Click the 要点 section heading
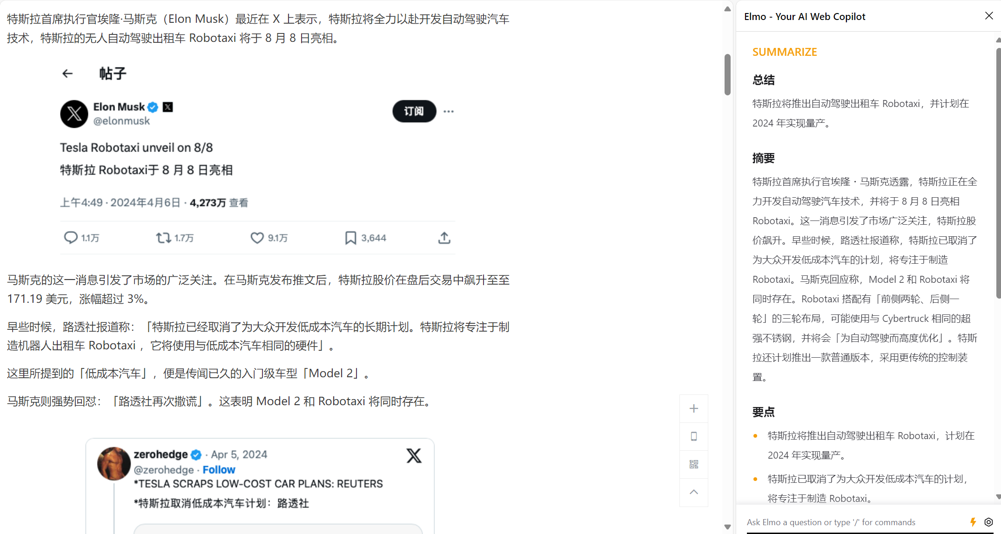Image resolution: width=1001 pixels, height=534 pixels. 764,412
